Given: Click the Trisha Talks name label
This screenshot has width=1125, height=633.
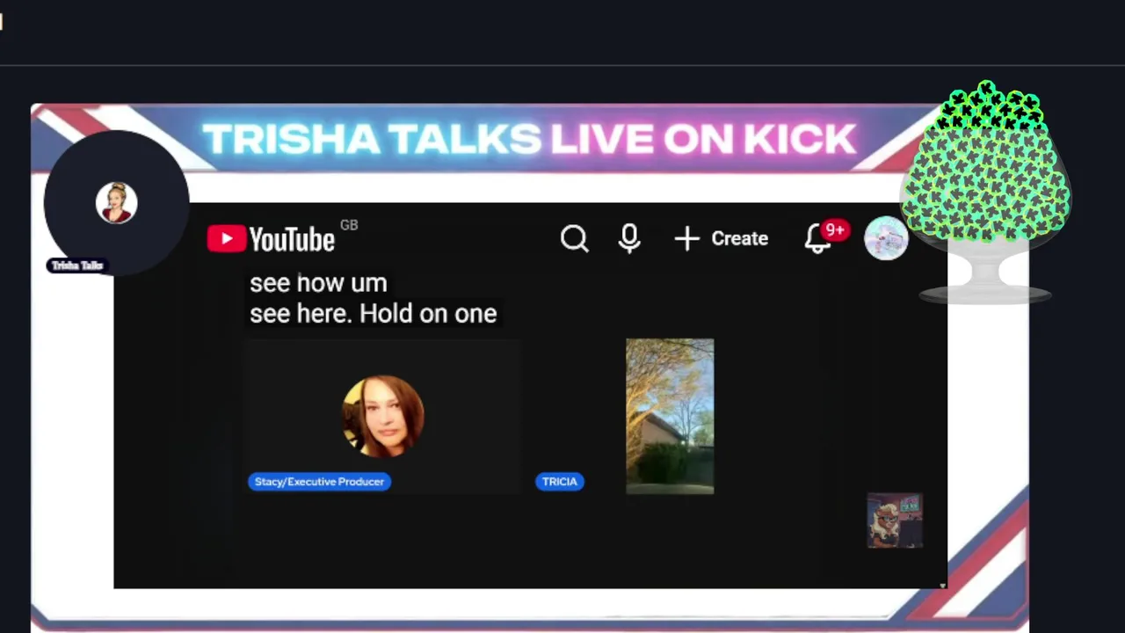Looking at the screenshot, I should [77, 266].
